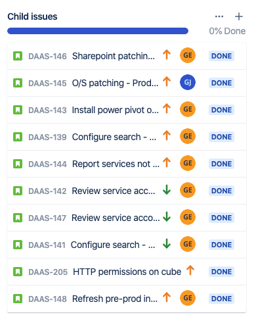Screen dimensions: 256x319
Task: Open DONE status dropdown for DAAS-141
Action: click(221, 245)
